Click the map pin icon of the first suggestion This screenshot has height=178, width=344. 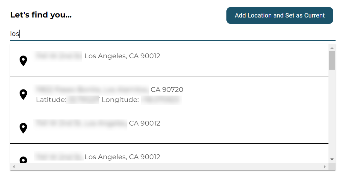[x=23, y=61]
